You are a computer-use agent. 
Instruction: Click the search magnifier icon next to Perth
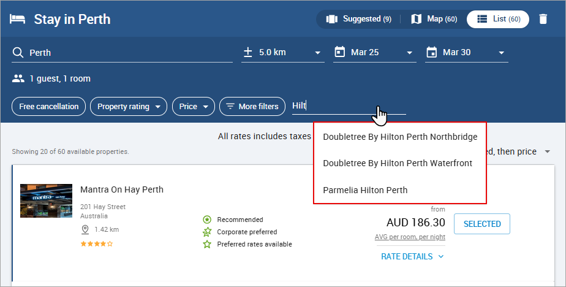click(18, 52)
